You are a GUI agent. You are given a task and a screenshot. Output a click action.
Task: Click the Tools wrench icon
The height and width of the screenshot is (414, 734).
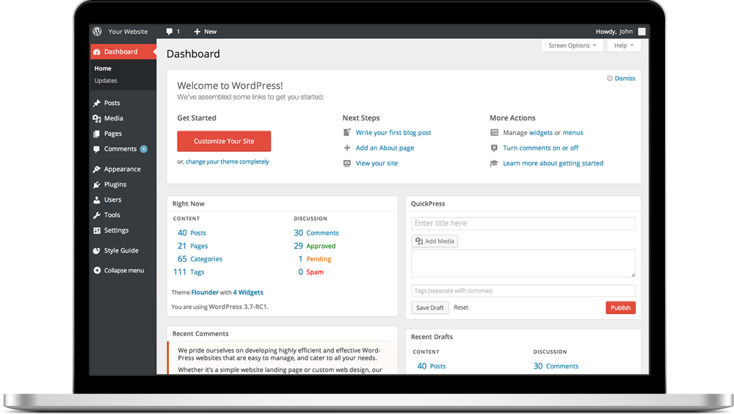(97, 215)
